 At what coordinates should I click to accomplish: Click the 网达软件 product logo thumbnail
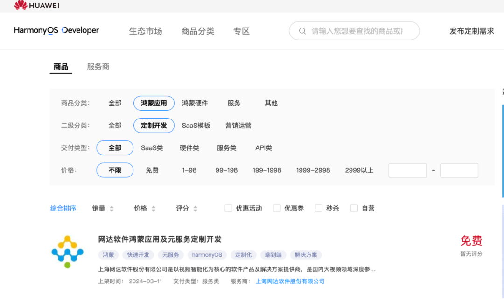(67, 252)
